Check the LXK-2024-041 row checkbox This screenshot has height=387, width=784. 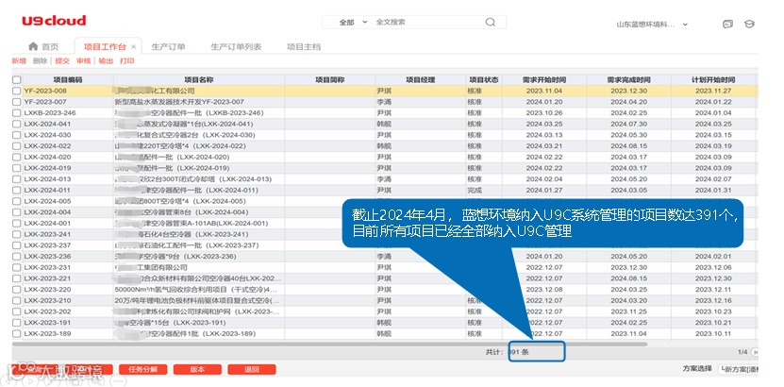pyautogui.click(x=17, y=124)
